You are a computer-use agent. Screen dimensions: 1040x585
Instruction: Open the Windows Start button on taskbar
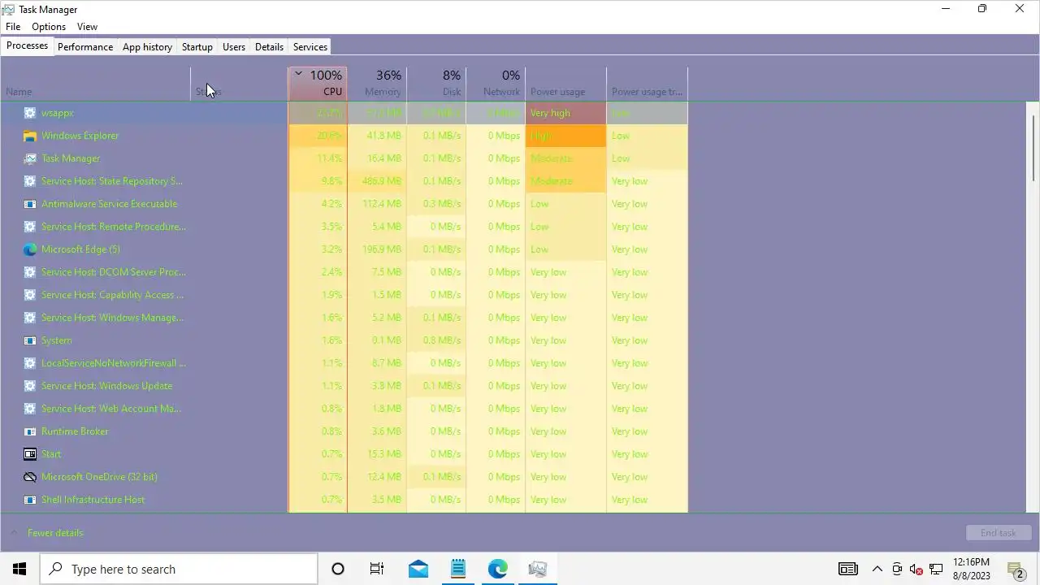[x=19, y=569]
